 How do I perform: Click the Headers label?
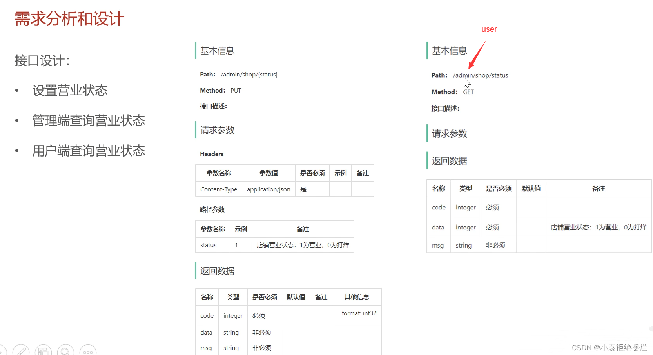click(x=212, y=154)
